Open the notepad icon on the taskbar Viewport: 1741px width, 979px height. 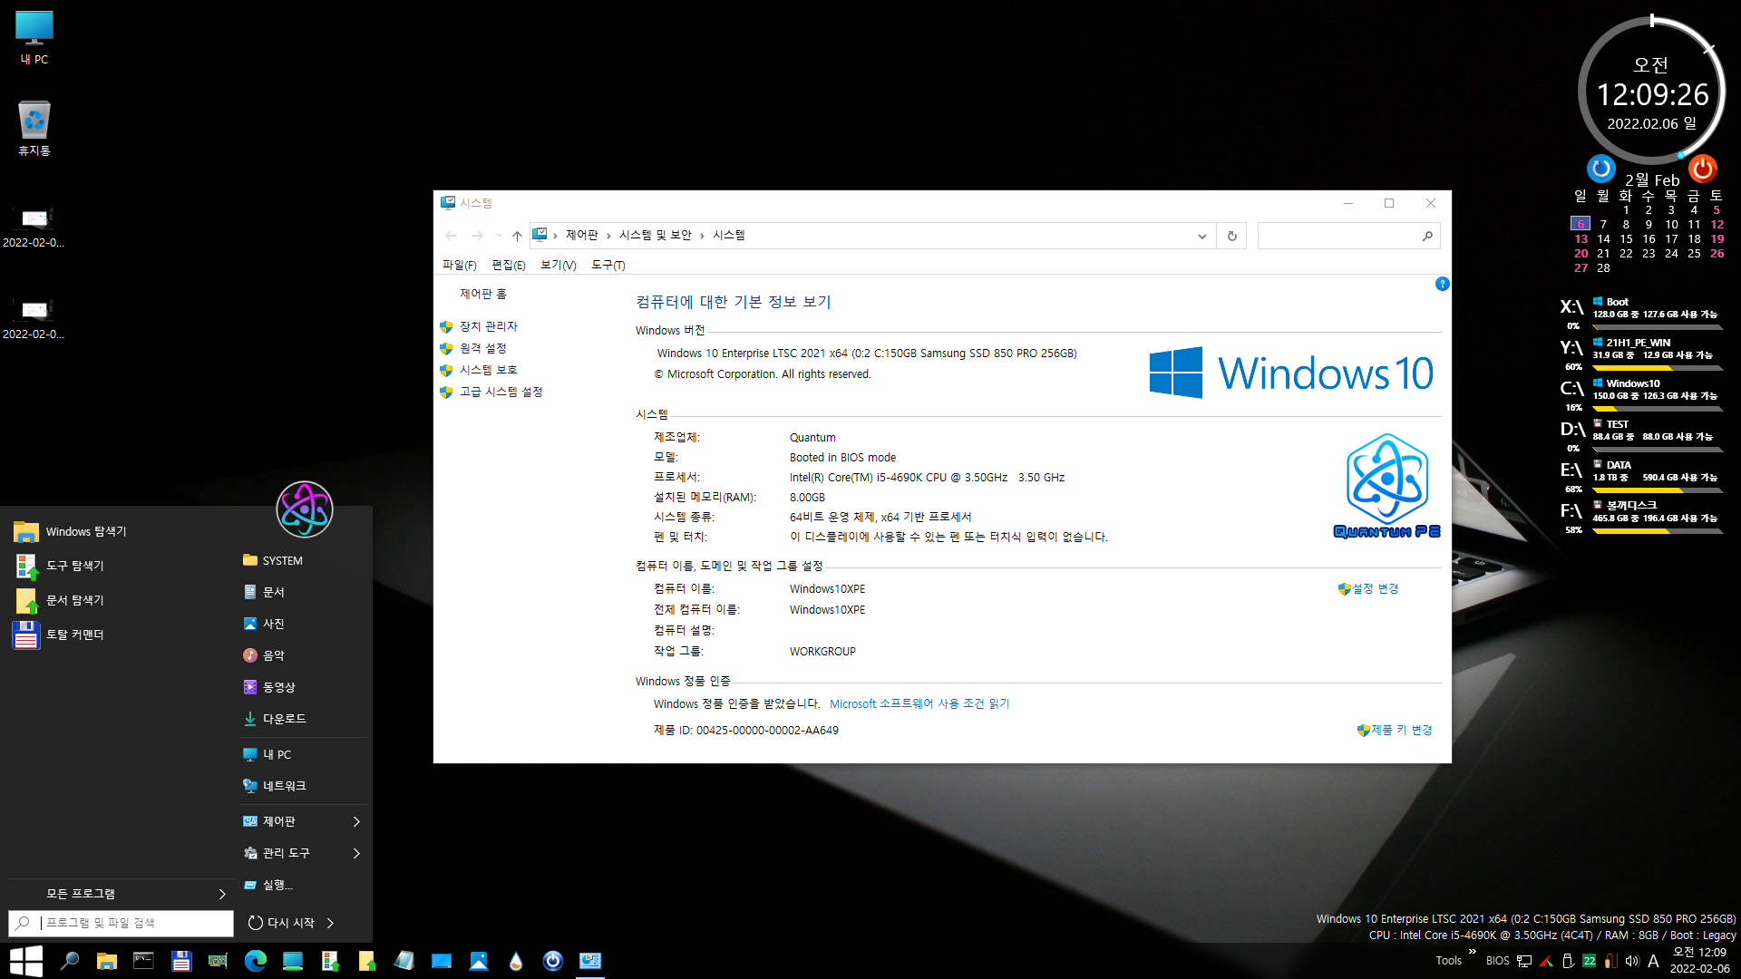point(404,961)
